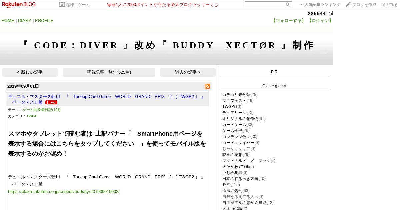Select category デュエリーグ
This screenshot has height=210, width=400.
point(234,113)
